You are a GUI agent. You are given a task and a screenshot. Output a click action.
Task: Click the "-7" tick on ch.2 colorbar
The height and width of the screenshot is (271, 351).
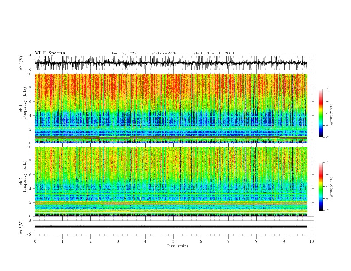(327, 210)
